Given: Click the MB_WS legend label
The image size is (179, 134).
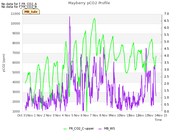Looking at the screenshot, I should [109, 128].
